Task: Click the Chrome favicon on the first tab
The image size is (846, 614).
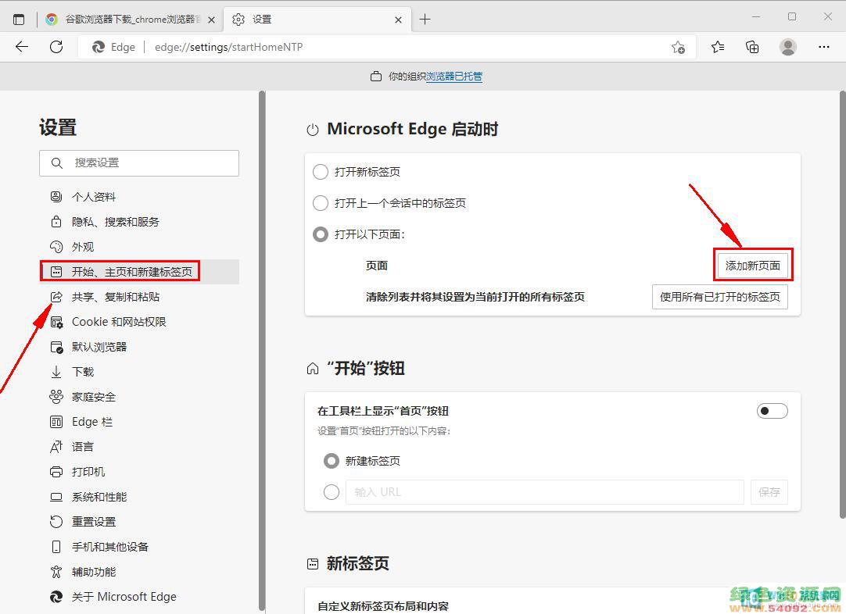Action: [52, 20]
